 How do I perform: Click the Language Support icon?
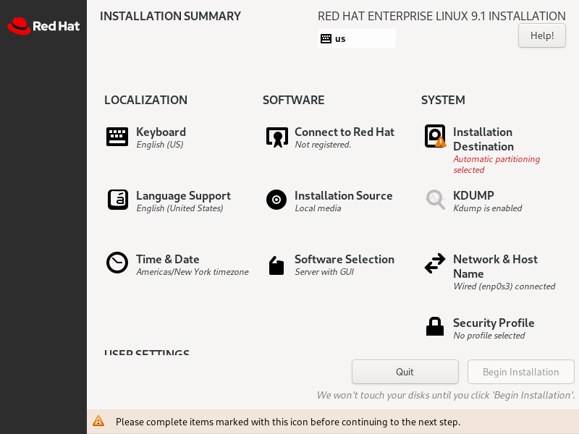[x=118, y=200]
